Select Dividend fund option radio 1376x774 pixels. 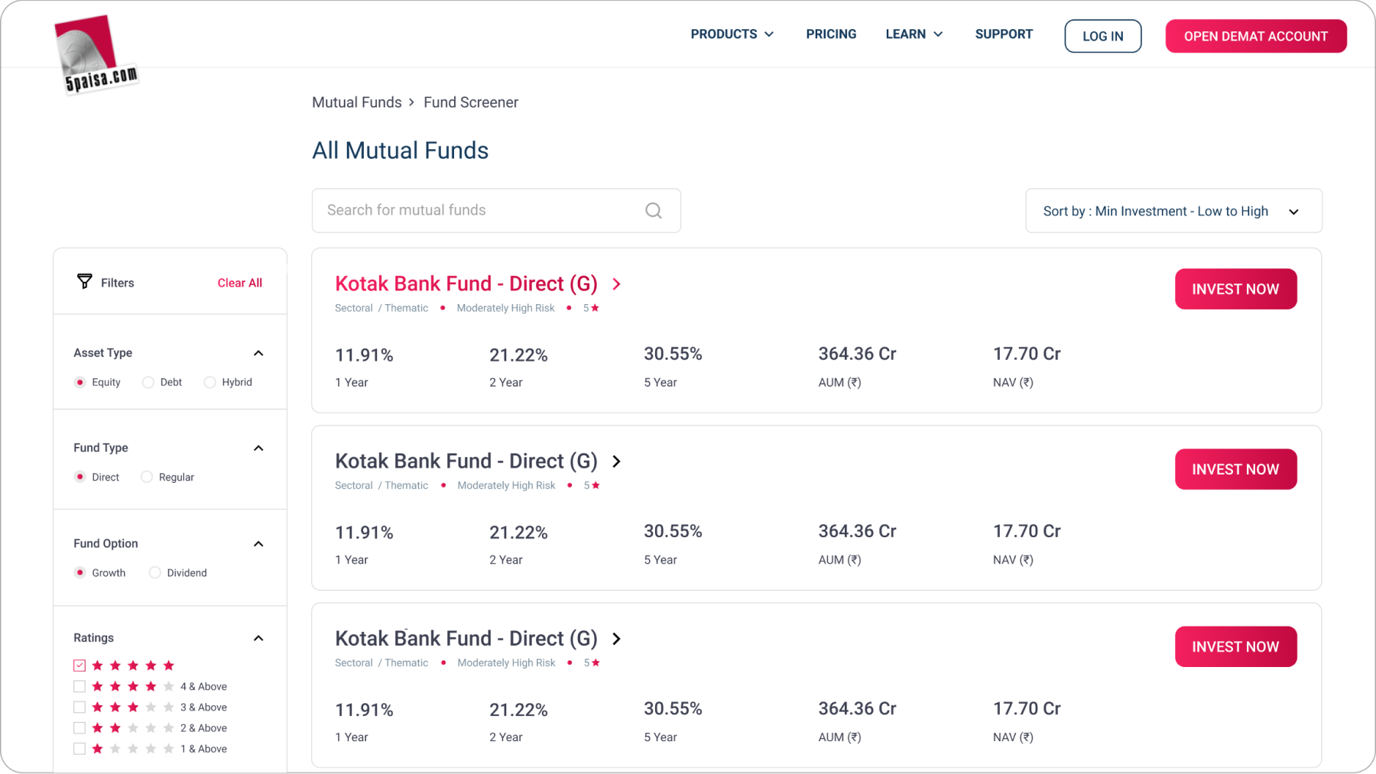pyautogui.click(x=155, y=572)
